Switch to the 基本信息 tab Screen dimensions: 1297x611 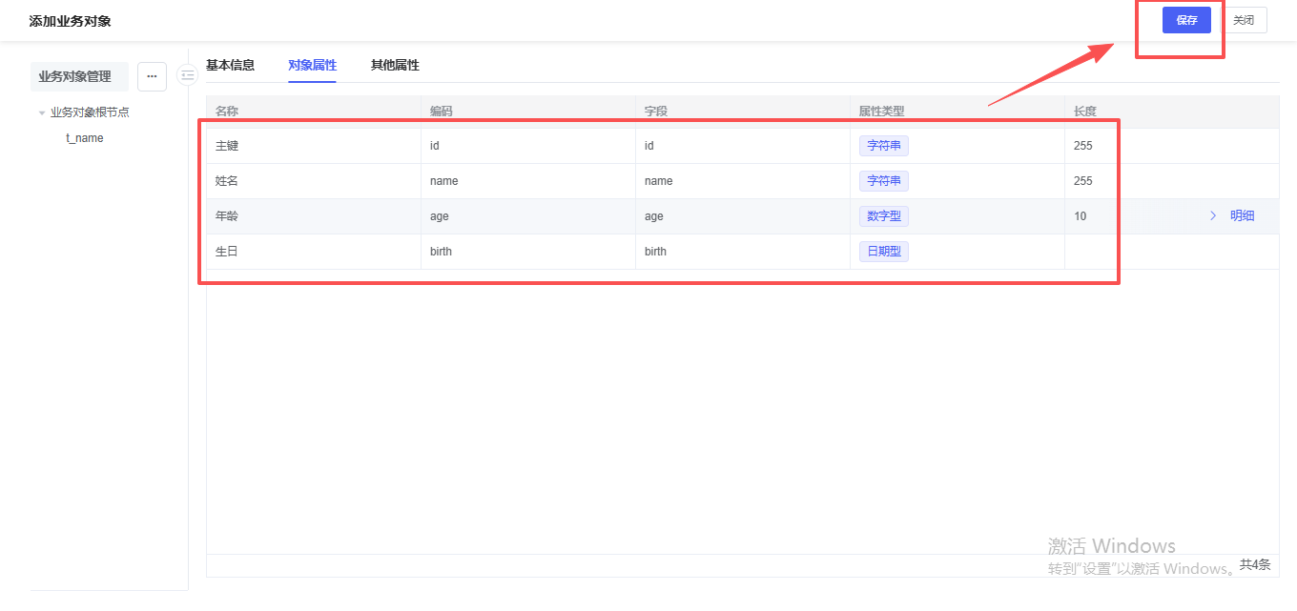231,66
